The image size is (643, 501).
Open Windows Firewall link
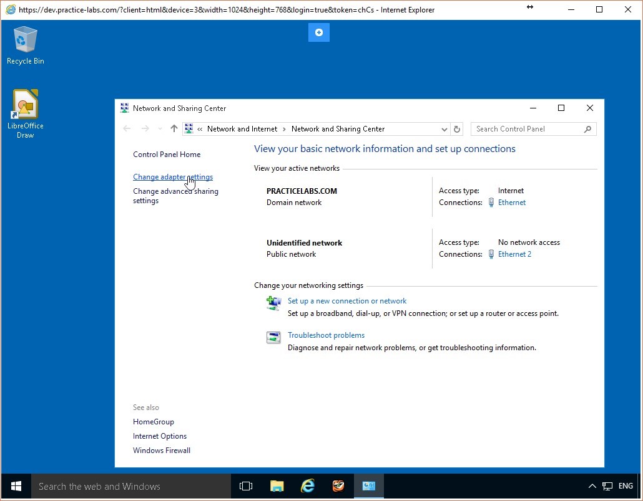pyautogui.click(x=162, y=450)
